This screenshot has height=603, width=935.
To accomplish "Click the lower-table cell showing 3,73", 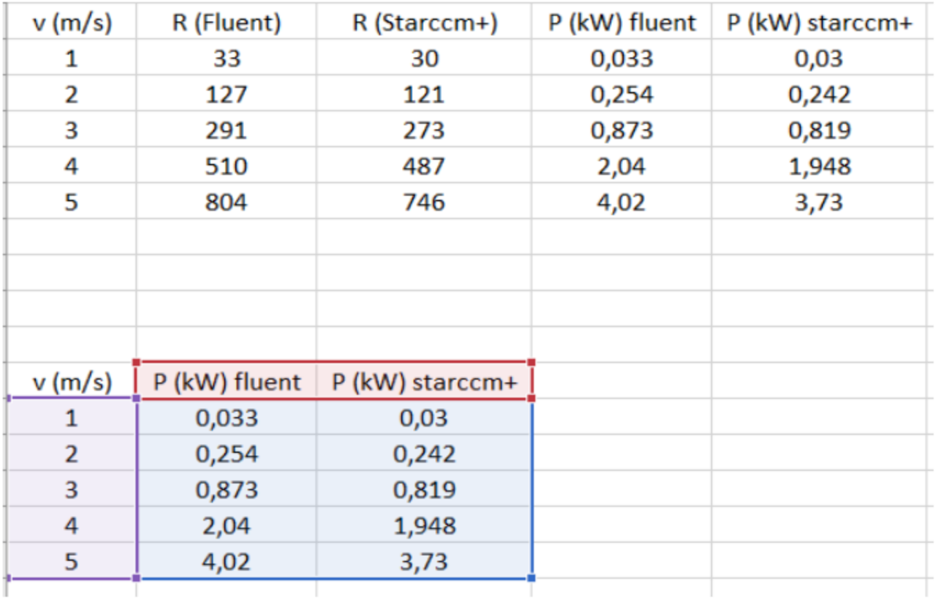I will [x=424, y=560].
